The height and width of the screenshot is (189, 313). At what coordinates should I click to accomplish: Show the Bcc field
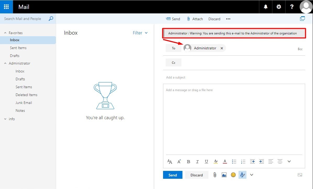[300, 49]
